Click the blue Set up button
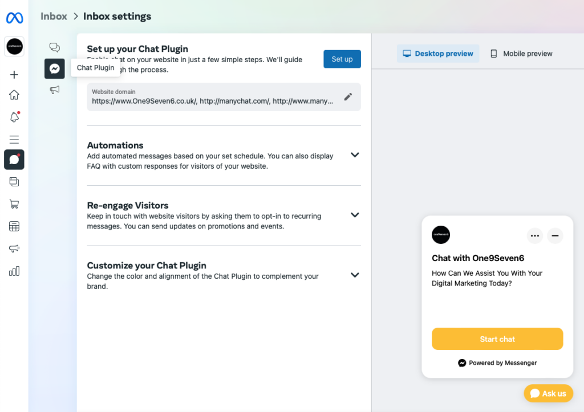Image resolution: width=584 pixels, height=412 pixels. tap(342, 59)
